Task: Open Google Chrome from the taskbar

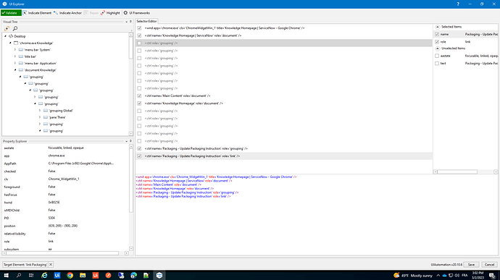Action: coord(70,275)
